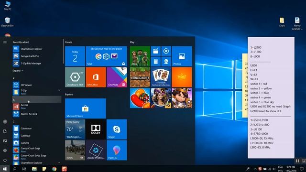Image resolution: width=306 pixels, height=172 pixels.
Task: Open File Explorer from taskbar
Action: pyautogui.click(x=34, y=169)
